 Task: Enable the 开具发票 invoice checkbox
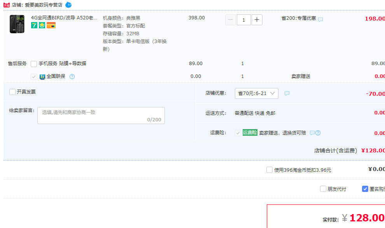pos(12,92)
